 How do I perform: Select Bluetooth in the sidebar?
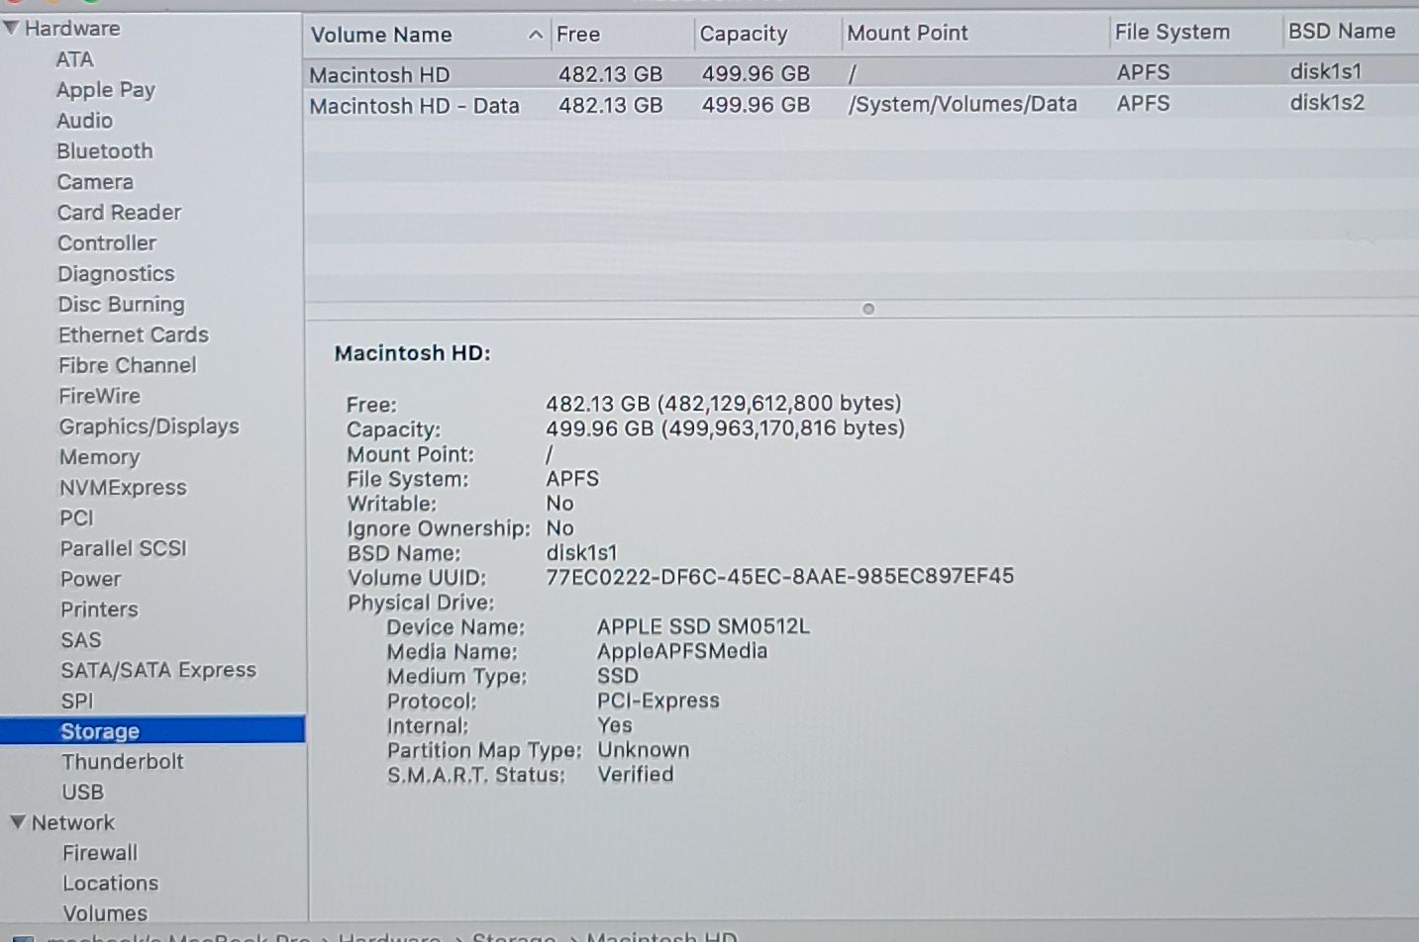104,151
